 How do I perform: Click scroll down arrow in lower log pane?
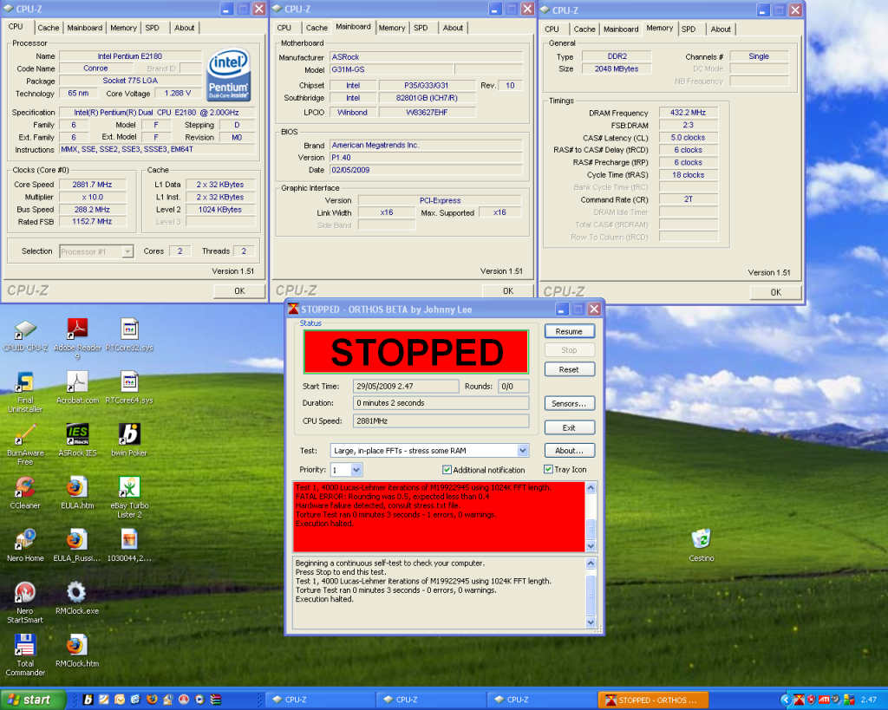coord(591,622)
